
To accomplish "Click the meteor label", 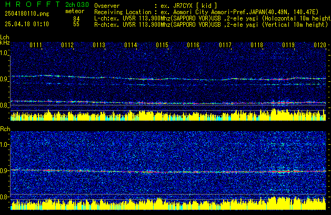I will tap(75, 11).
